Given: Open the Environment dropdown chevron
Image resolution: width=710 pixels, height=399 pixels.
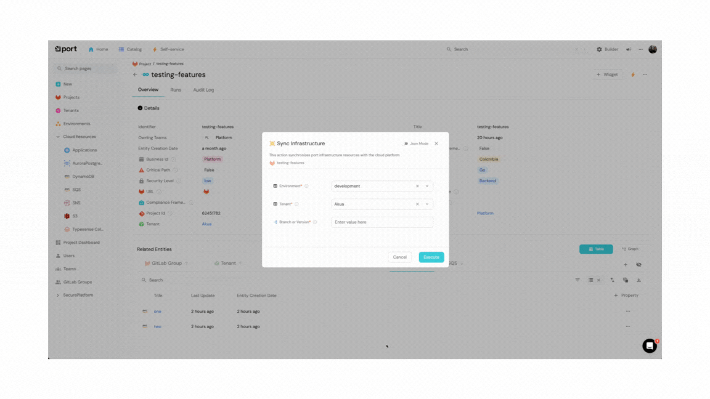Looking at the screenshot, I should [427, 186].
